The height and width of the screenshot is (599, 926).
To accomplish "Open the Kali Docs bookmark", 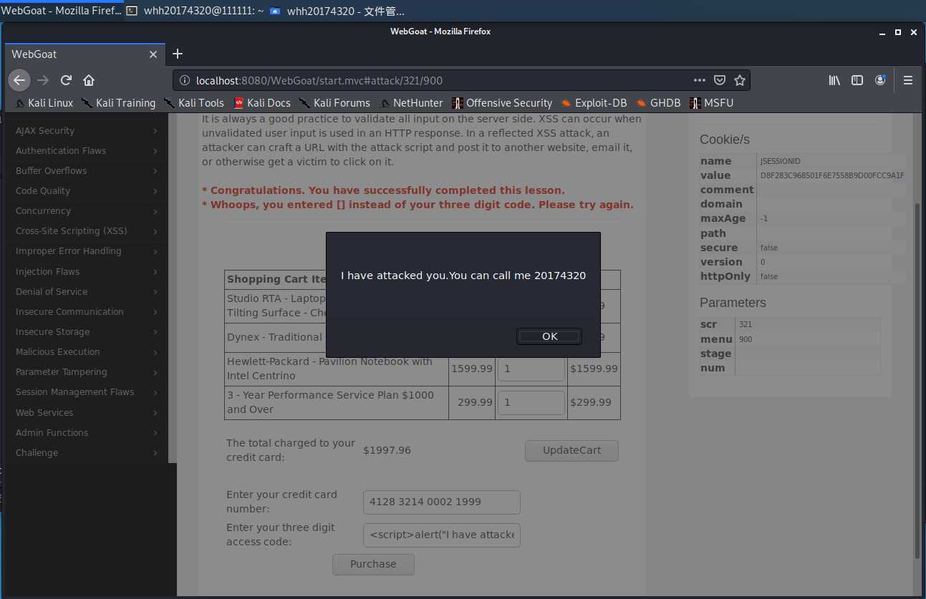I will tap(262, 103).
